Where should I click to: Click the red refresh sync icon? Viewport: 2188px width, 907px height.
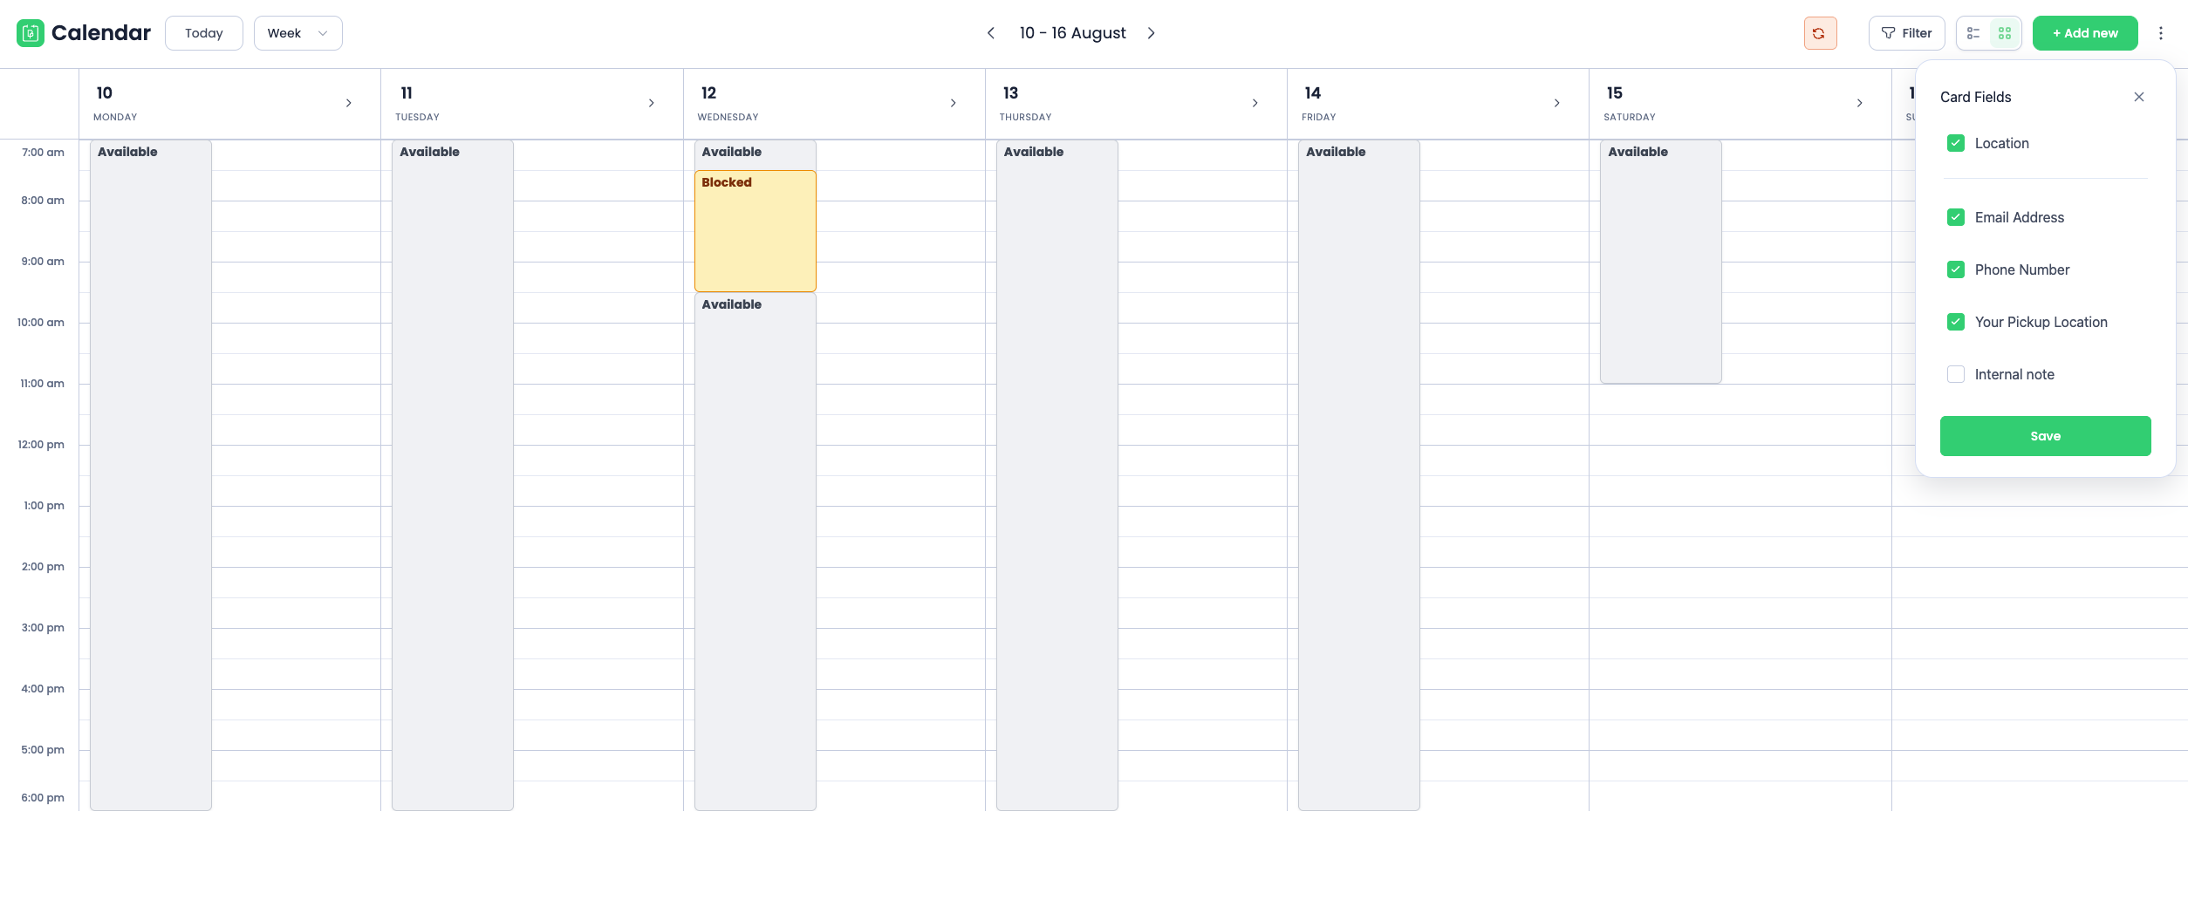point(1820,33)
